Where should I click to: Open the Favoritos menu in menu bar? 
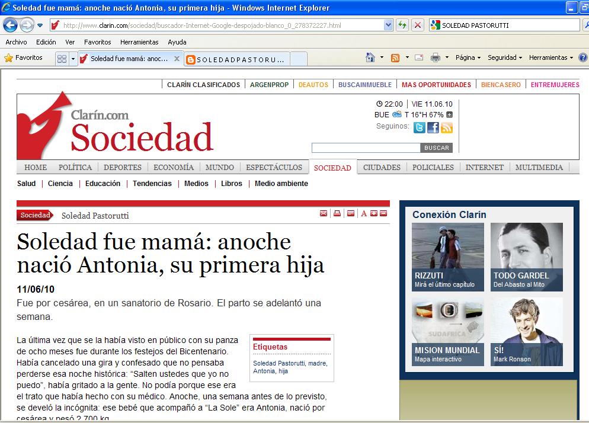[97, 42]
